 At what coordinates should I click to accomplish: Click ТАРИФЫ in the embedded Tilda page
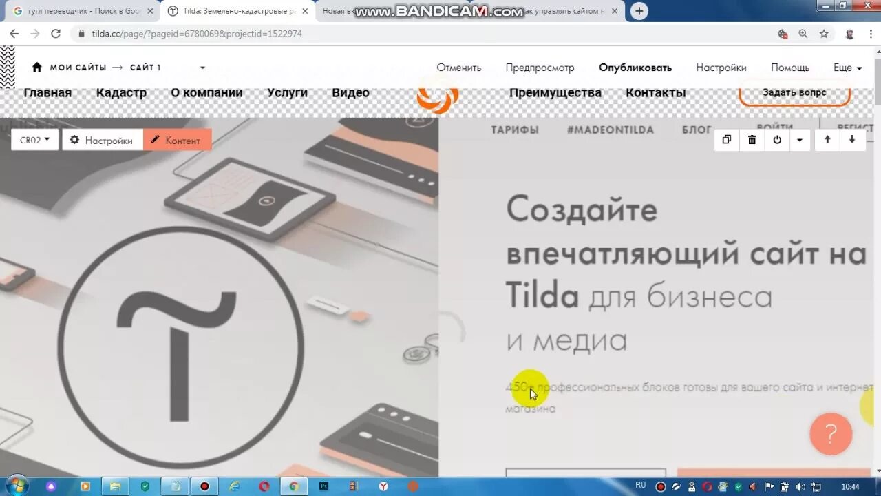tap(515, 130)
